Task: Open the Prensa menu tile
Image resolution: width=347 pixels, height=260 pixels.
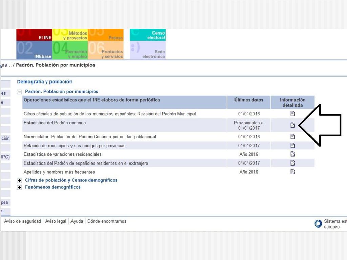Action: click(x=106, y=35)
